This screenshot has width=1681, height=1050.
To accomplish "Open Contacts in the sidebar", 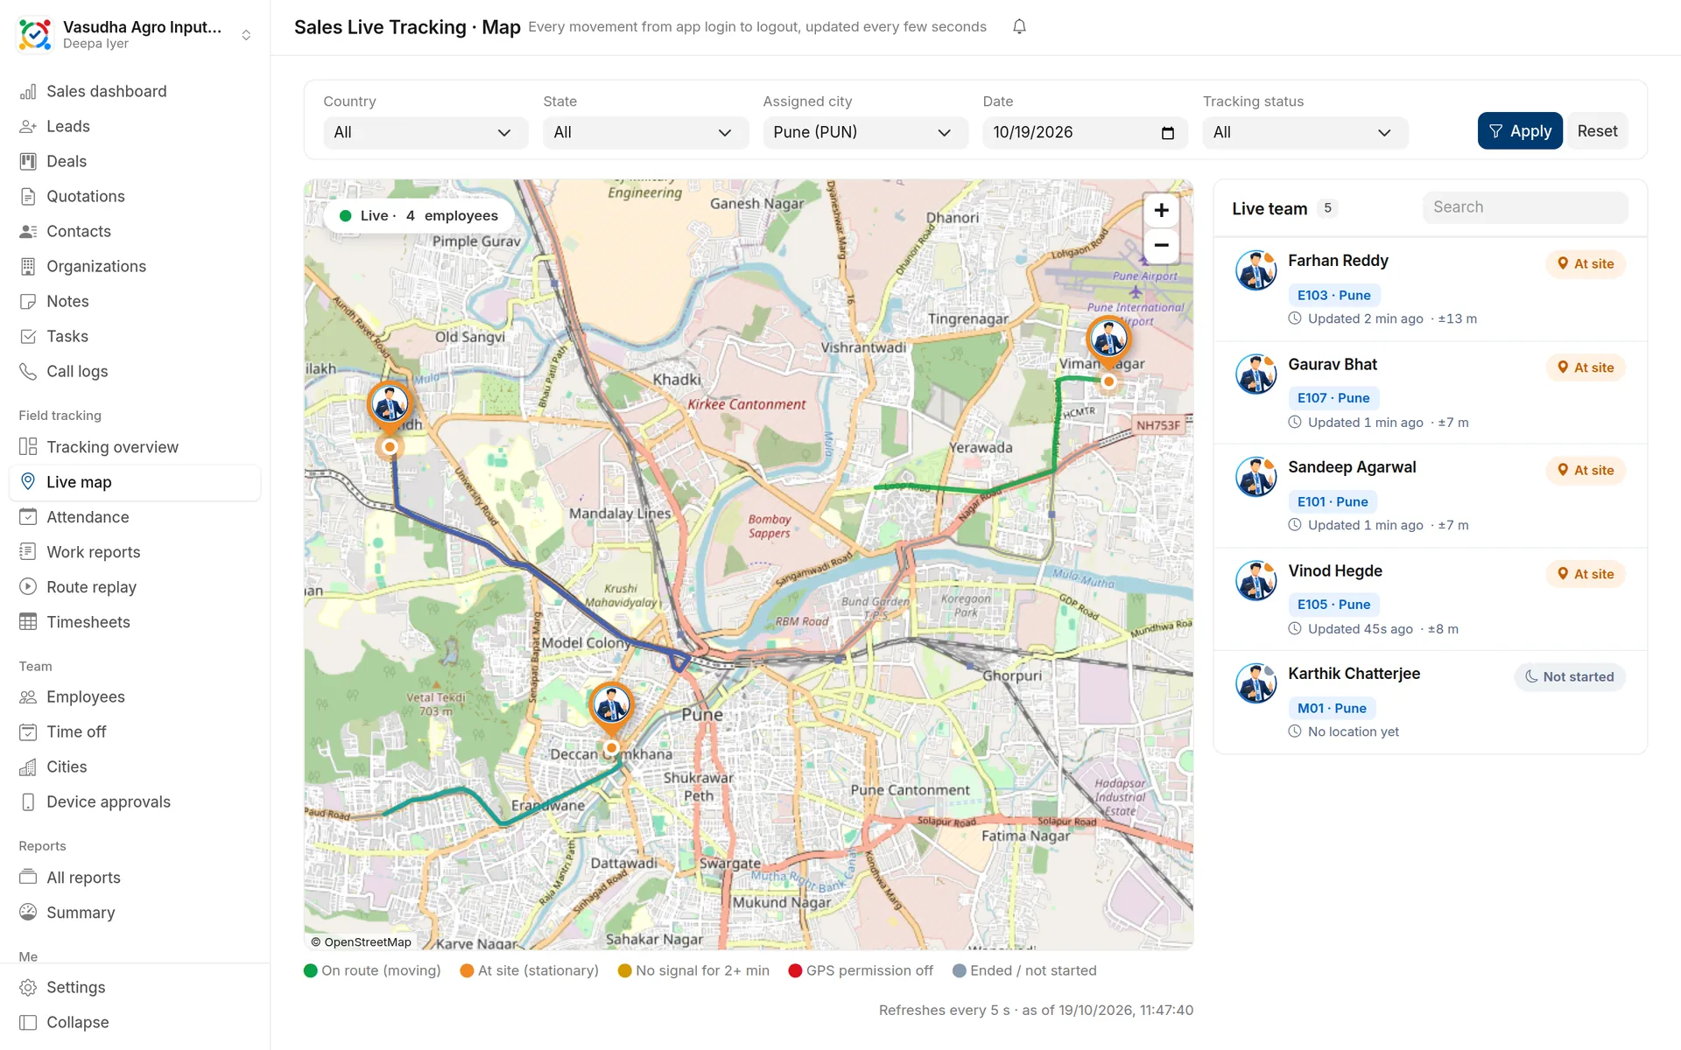I will tap(135, 232).
